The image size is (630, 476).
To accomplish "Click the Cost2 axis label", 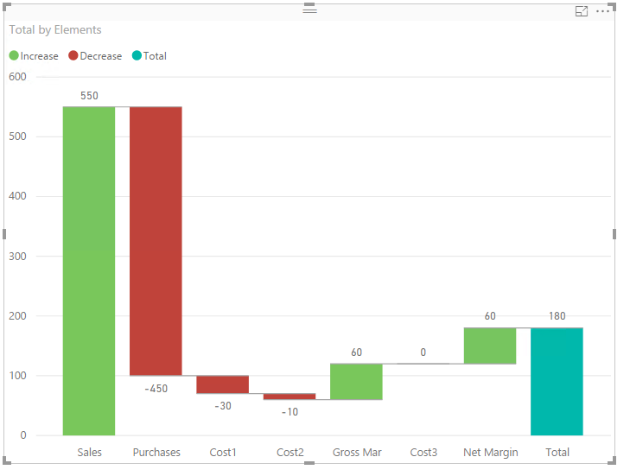I will [290, 453].
